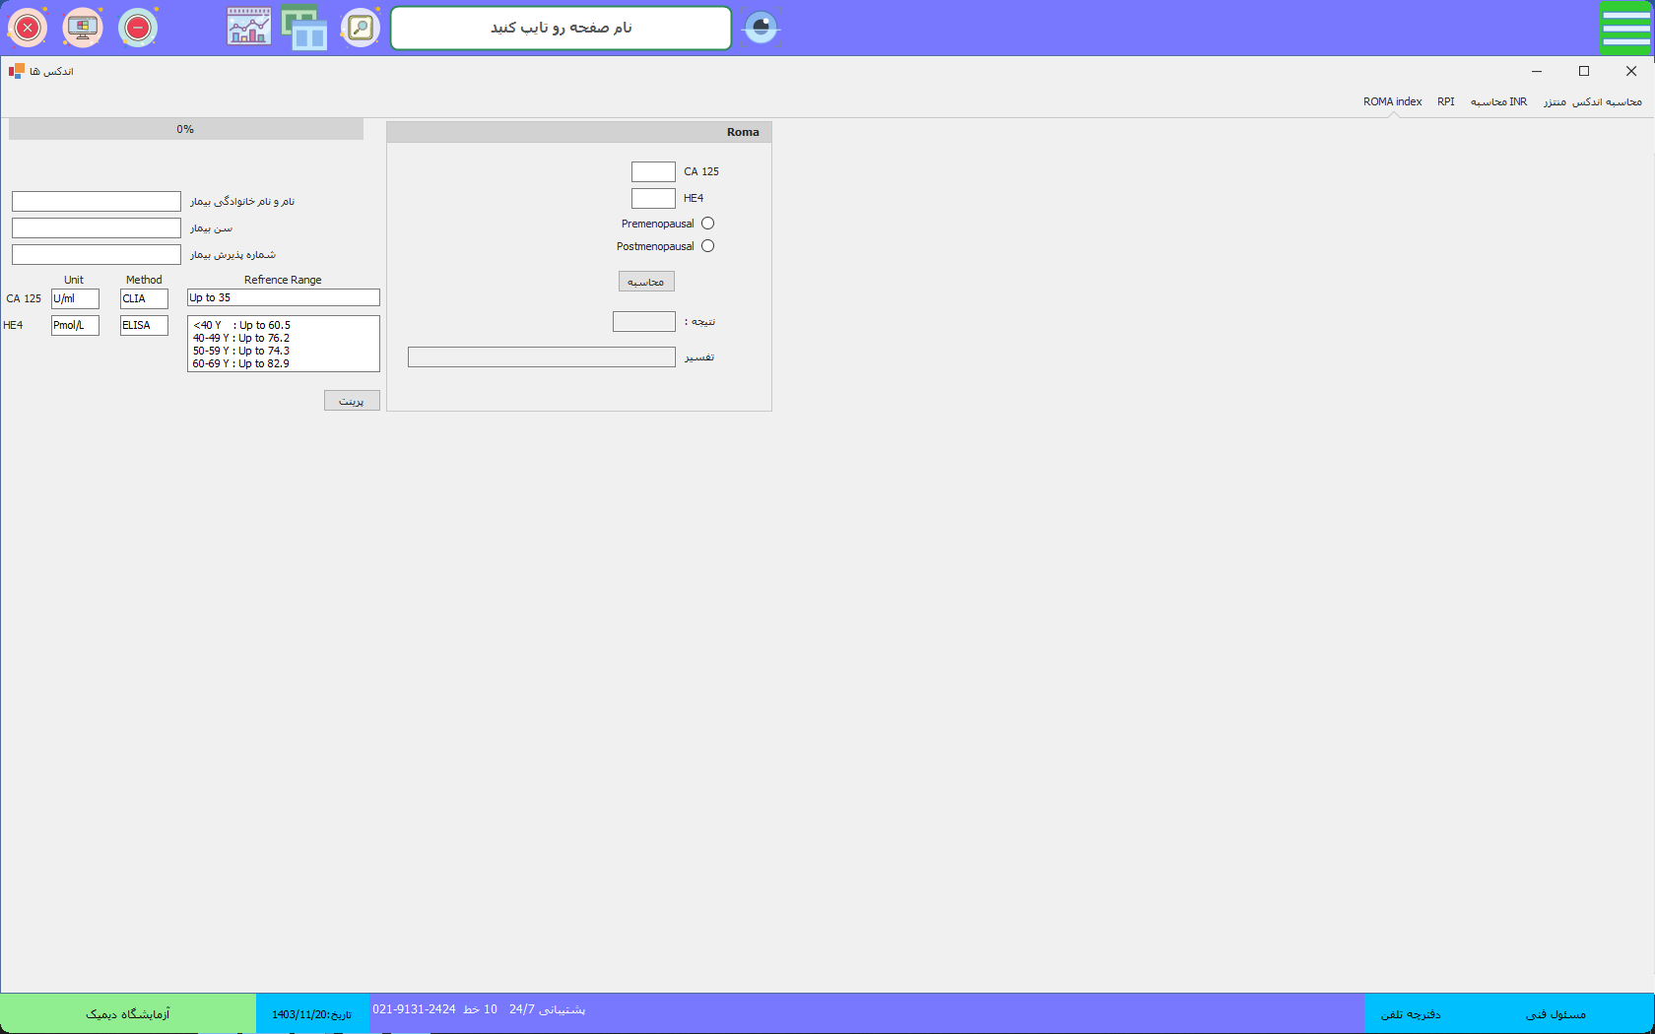Focus the page name search box
The width and height of the screenshot is (1655, 1034).
pyautogui.click(x=561, y=28)
